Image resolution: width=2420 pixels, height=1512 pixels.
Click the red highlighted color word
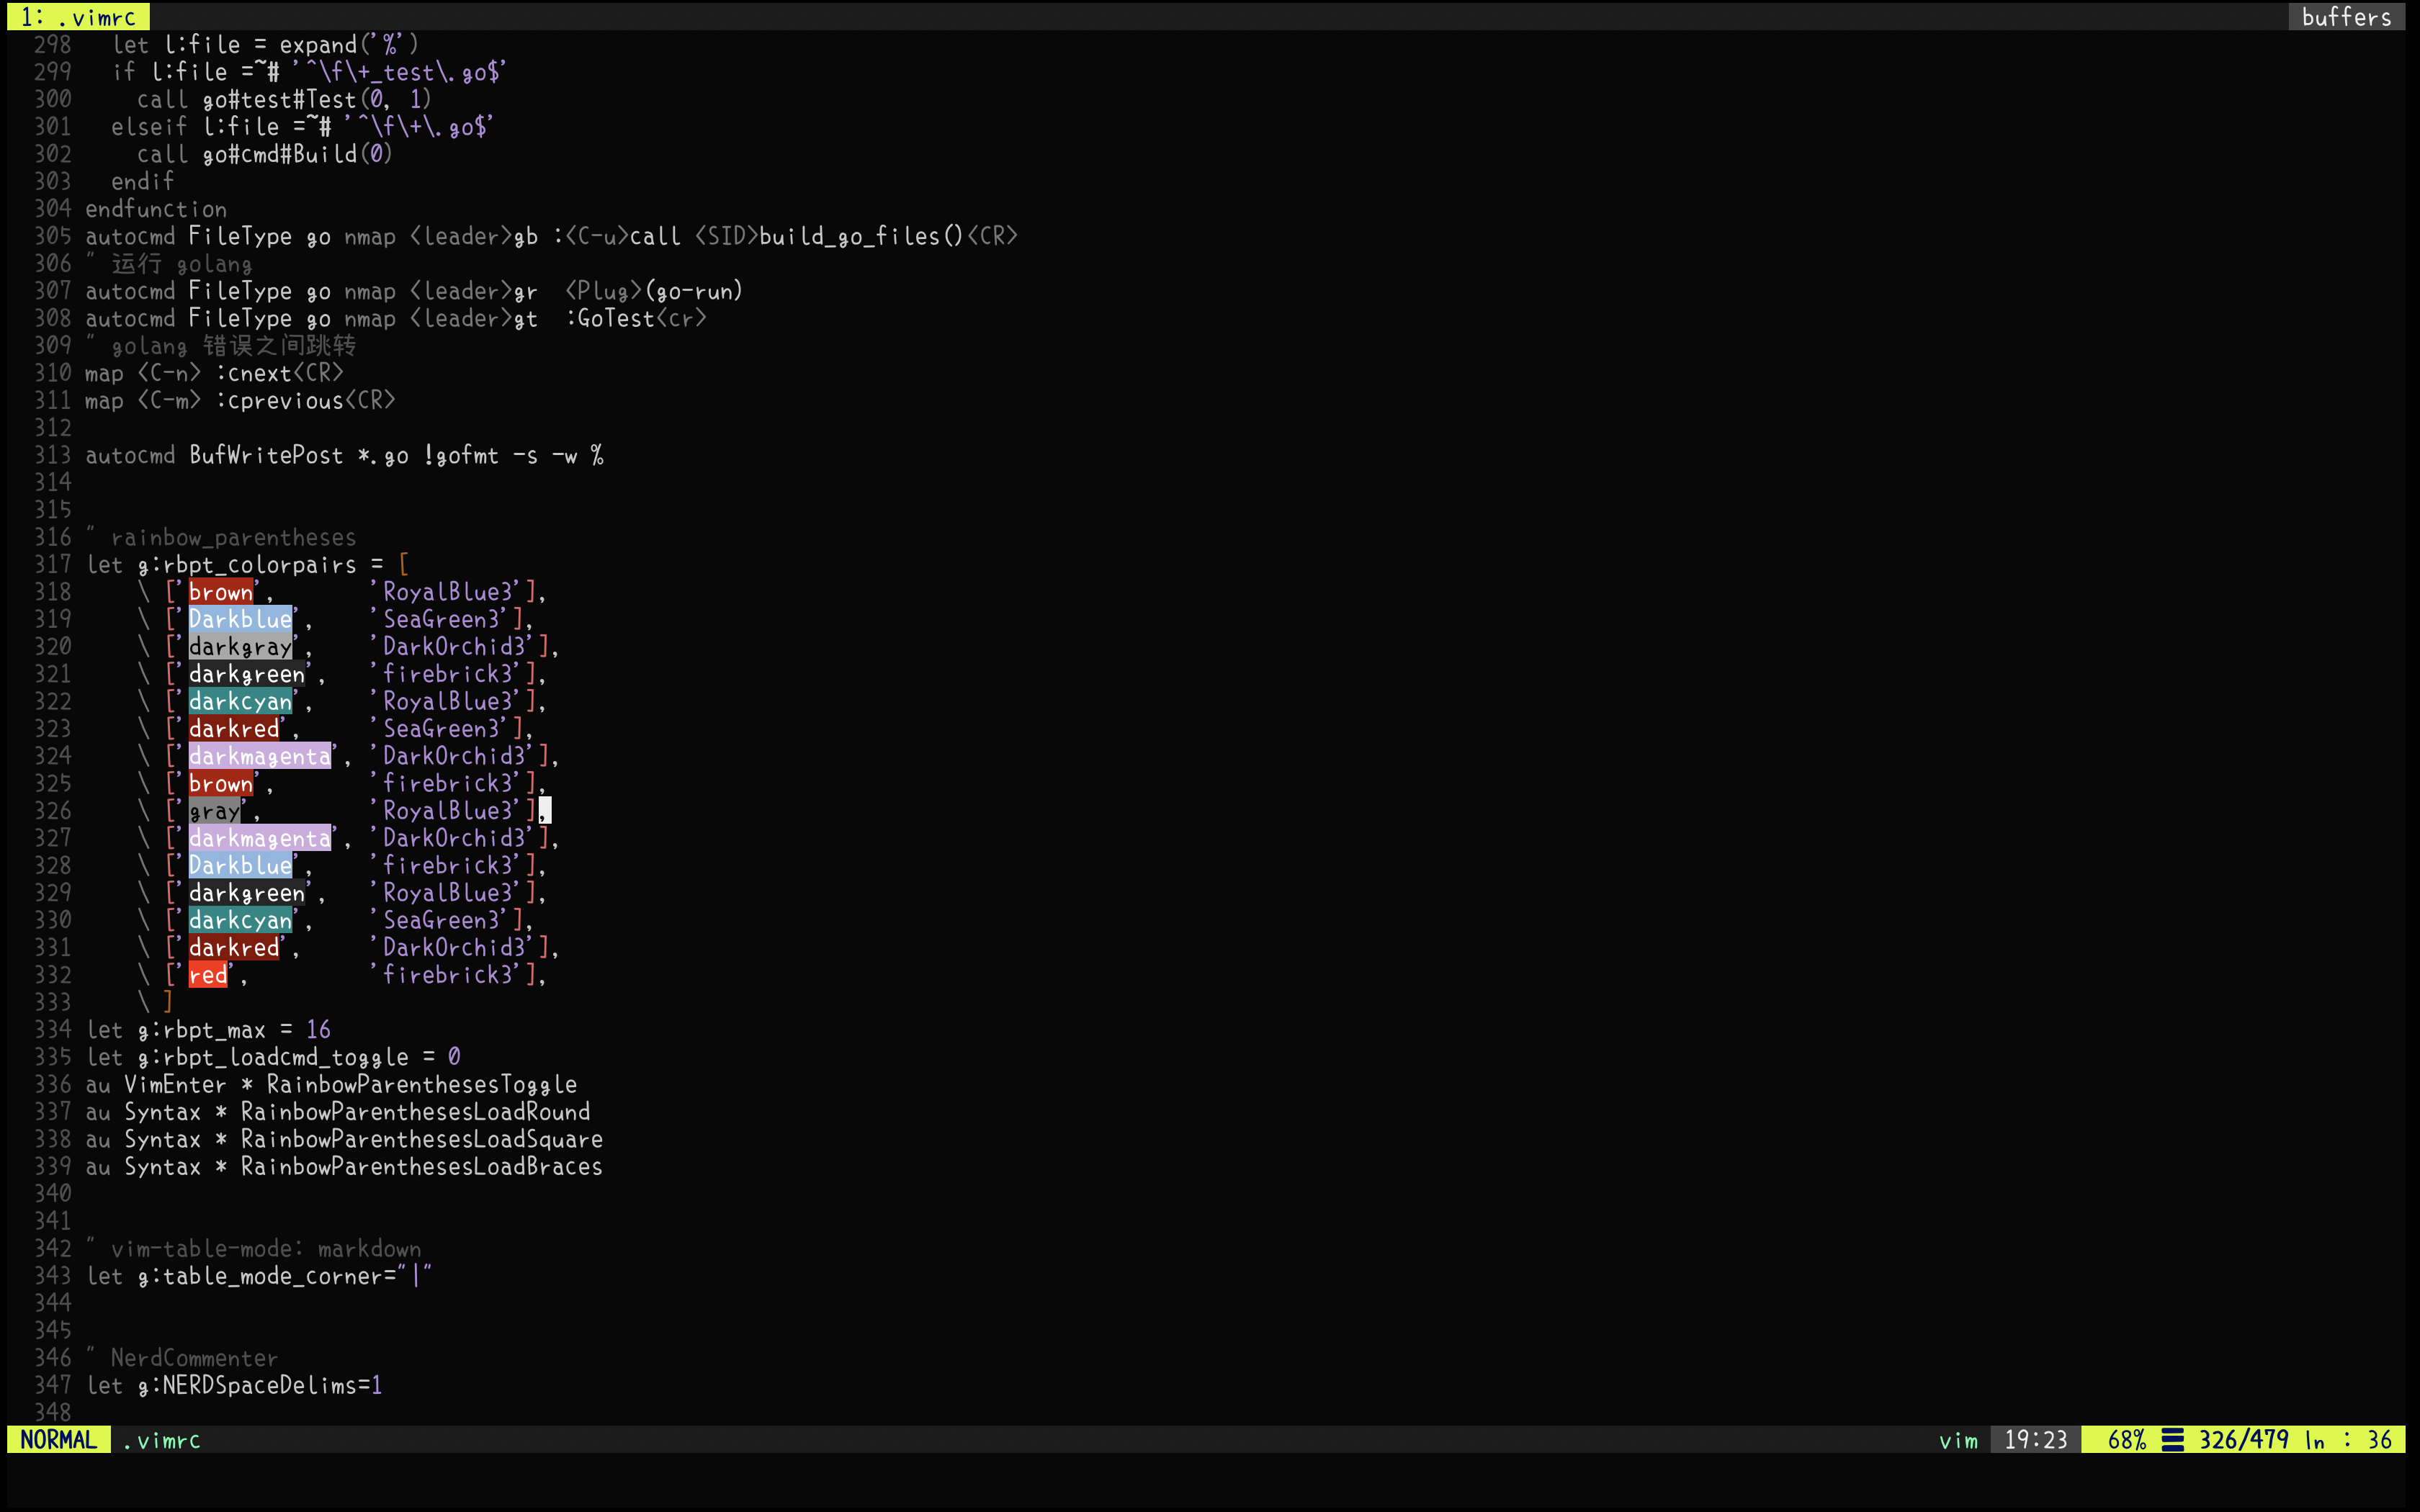[x=208, y=975]
